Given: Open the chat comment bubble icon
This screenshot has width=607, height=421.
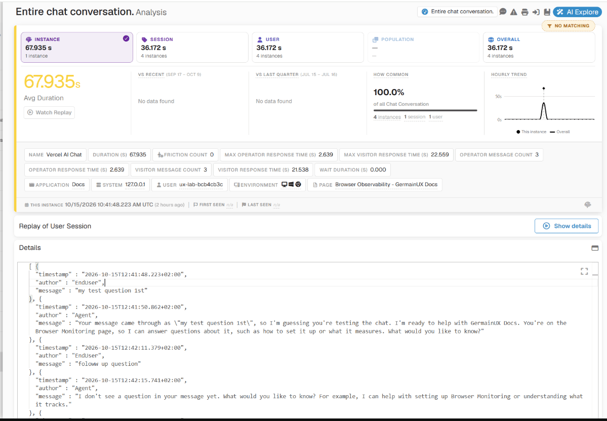Looking at the screenshot, I should (503, 12).
